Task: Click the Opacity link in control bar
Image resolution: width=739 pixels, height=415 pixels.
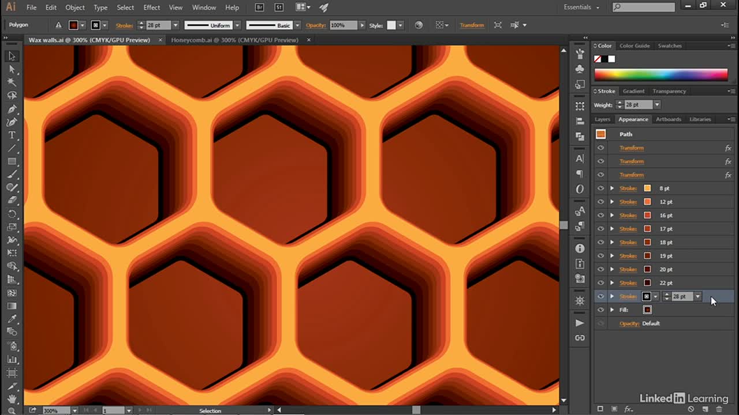Action: (316, 25)
